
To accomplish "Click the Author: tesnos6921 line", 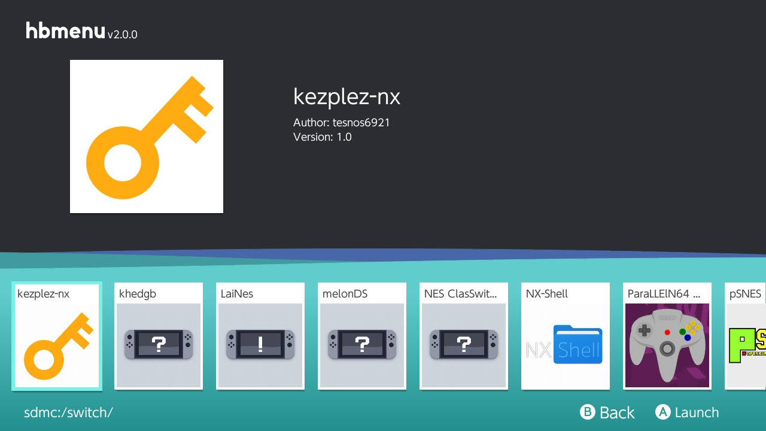I will pos(342,123).
